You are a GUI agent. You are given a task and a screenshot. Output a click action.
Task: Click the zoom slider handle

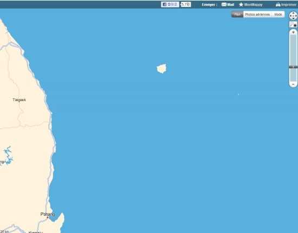point(293,67)
